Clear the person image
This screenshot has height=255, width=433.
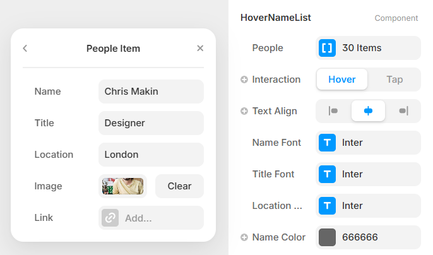coord(179,186)
